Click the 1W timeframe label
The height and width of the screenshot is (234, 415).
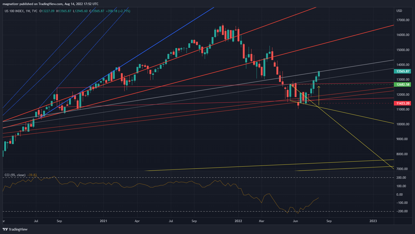[28, 11]
